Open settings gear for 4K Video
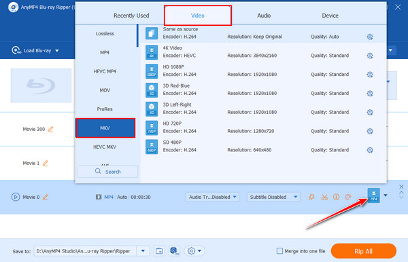The height and width of the screenshot is (262, 408). point(370,56)
